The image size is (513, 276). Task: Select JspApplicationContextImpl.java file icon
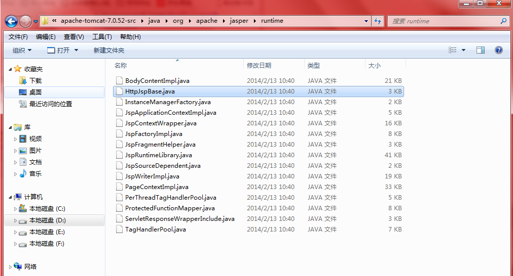point(120,113)
